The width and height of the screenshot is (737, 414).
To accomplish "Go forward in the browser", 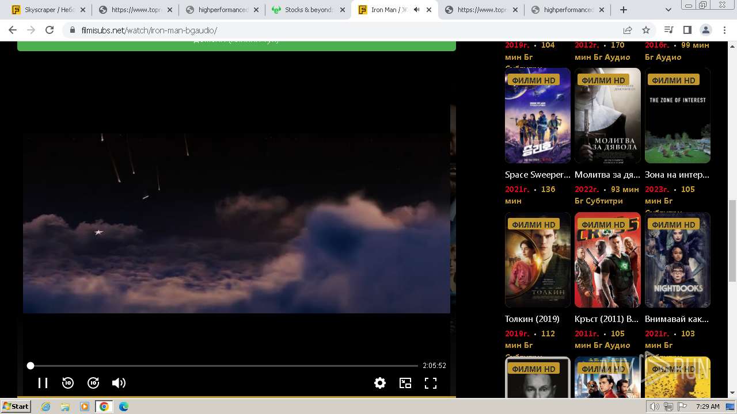I will click(31, 30).
